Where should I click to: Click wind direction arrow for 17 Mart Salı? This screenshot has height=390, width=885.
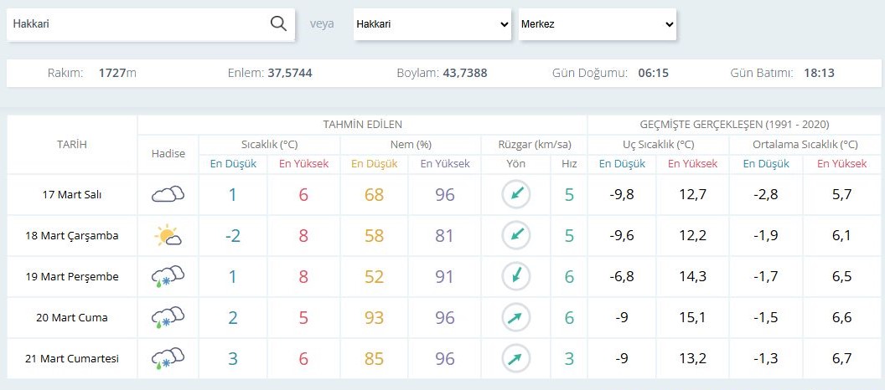(516, 195)
